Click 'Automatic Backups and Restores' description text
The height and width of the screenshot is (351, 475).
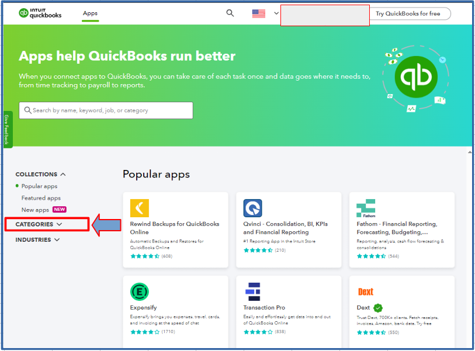(167, 244)
